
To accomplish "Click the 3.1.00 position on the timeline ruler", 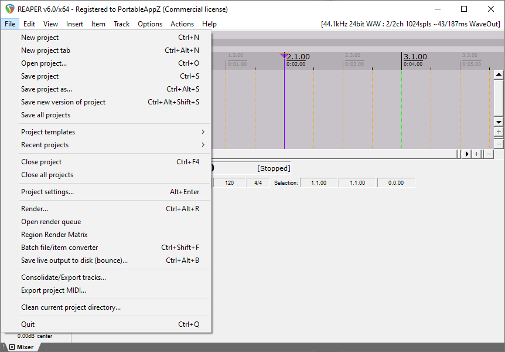I will [415, 57].
